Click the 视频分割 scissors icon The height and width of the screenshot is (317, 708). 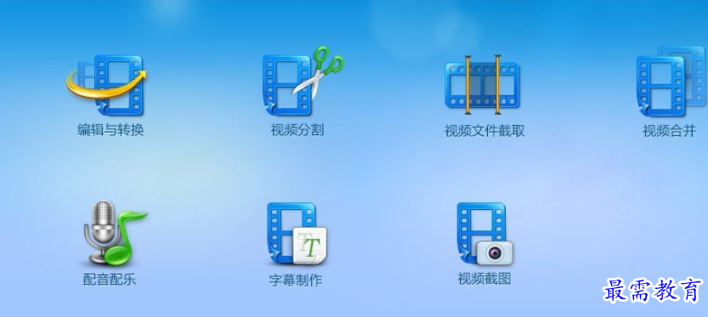[303, 82]
